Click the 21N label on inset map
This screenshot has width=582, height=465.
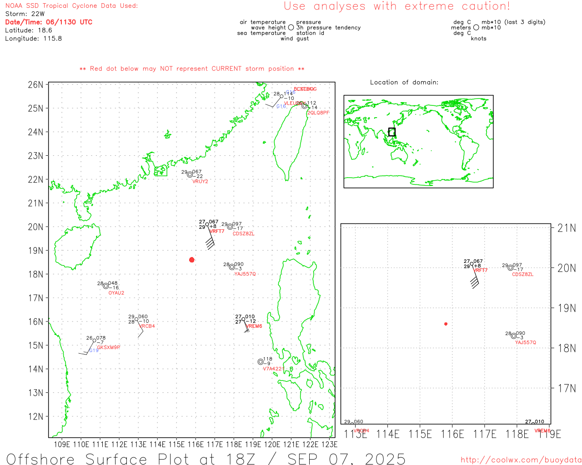pos(567,228)
